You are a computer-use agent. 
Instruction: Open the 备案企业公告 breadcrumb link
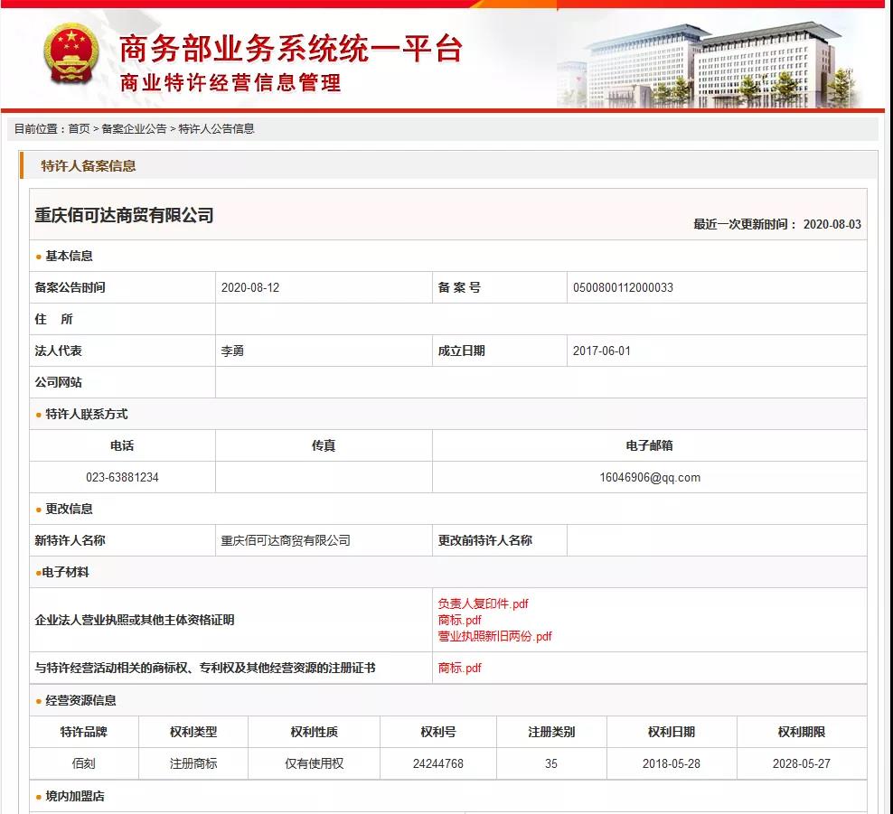(134, 129)
